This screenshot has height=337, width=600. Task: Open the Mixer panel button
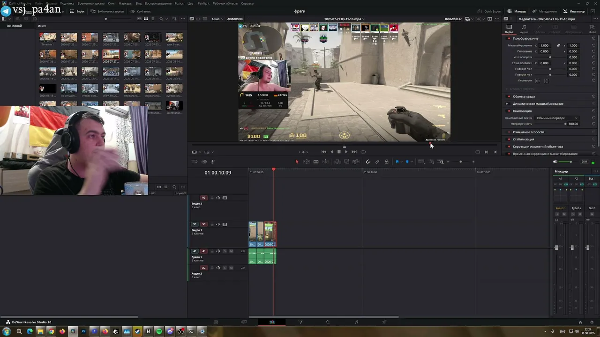click(x=517, y=11)
